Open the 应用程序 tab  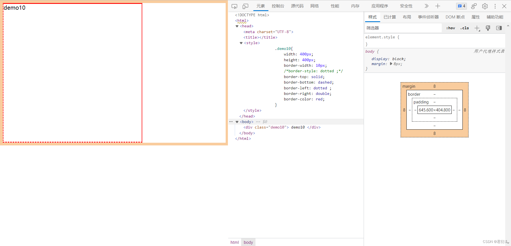point(380,6)
